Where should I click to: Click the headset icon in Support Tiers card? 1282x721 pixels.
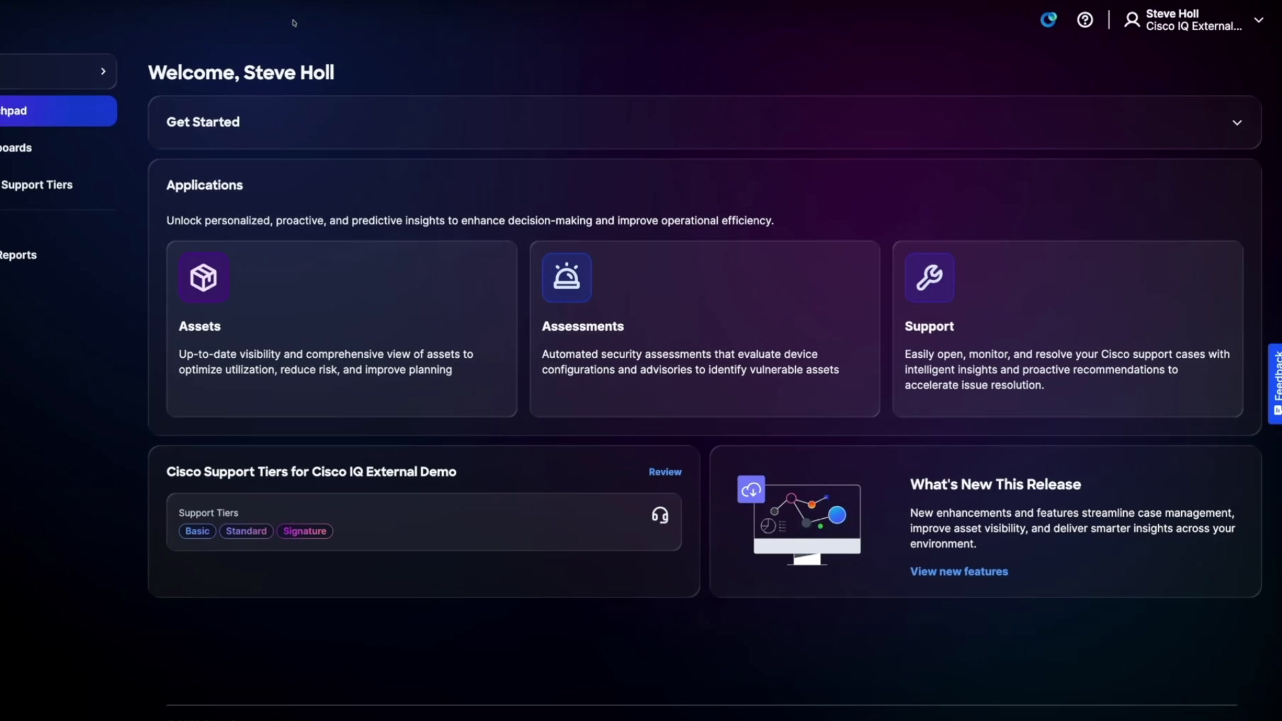coord(660,515)
